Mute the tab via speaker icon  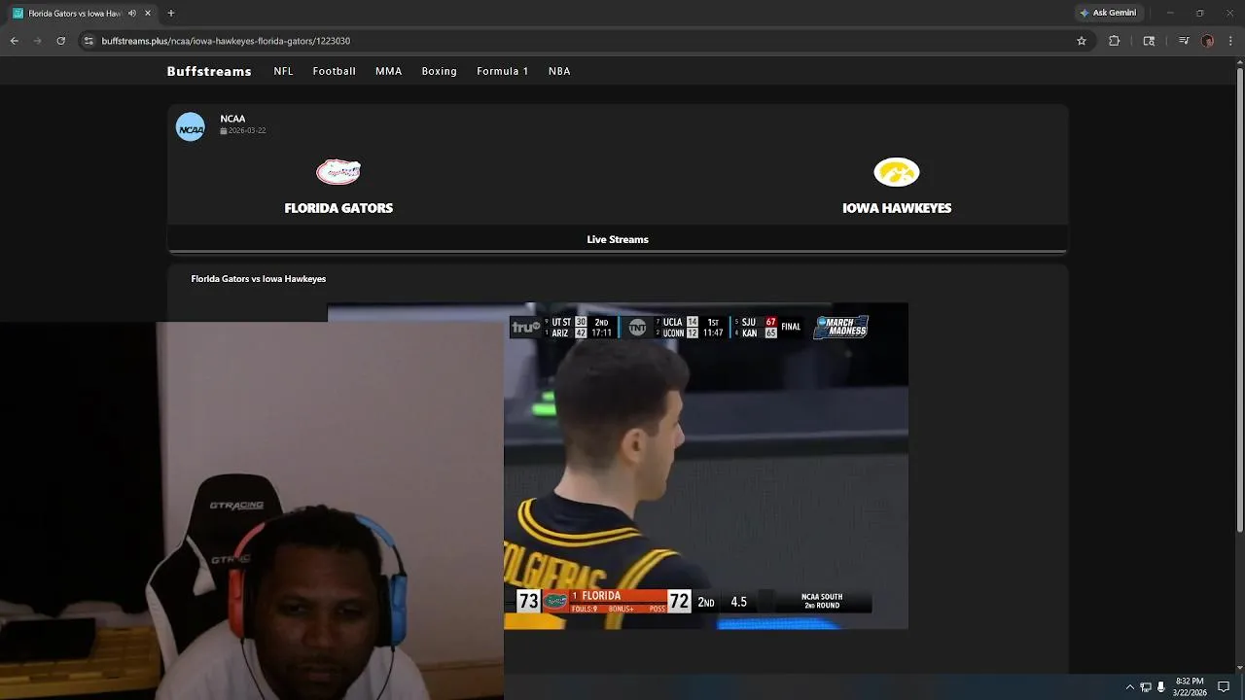coord(131,14)
